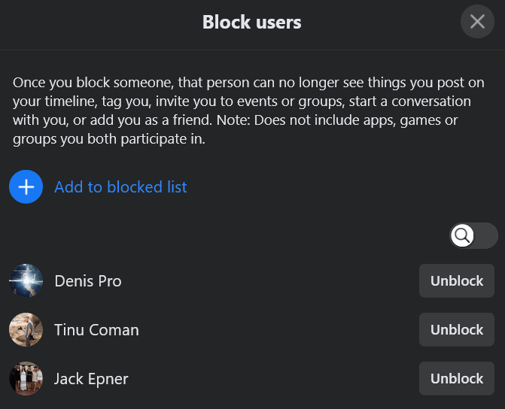
Task: Click the space between Tinu Coman and Unblock
Action: 278,330
